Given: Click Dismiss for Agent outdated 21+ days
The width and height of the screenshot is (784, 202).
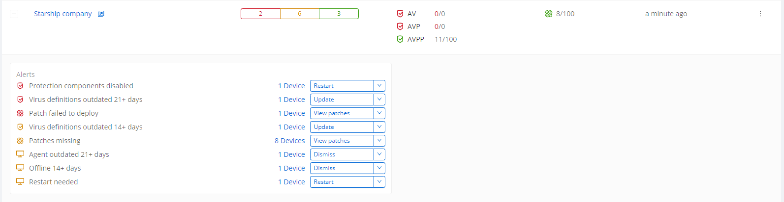Looking at the screenshot, I should [x=342, y=154].
